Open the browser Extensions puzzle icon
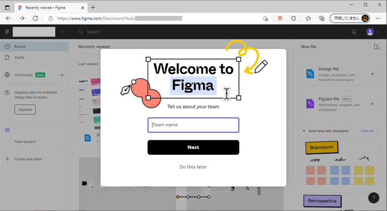This screenshot has height=211, width=387. click(294, 18)
